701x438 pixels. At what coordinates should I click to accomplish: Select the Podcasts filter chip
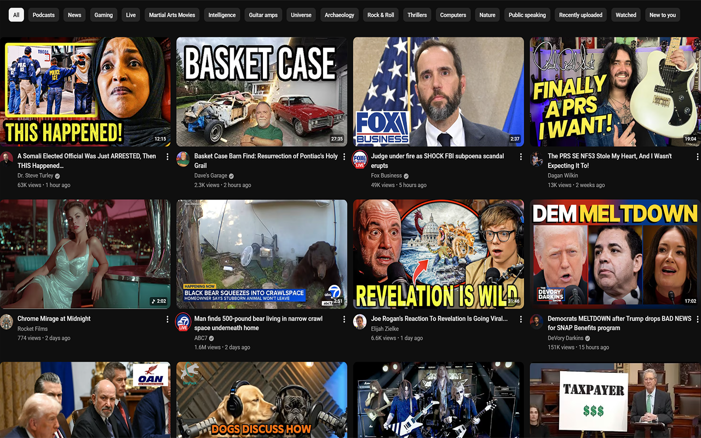44,15
